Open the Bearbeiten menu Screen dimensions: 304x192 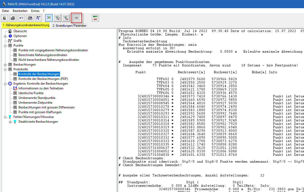(20, 11)
